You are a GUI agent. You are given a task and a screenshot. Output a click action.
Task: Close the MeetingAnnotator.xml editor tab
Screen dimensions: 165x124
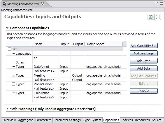pyautogui.click(x=43, y=4)
